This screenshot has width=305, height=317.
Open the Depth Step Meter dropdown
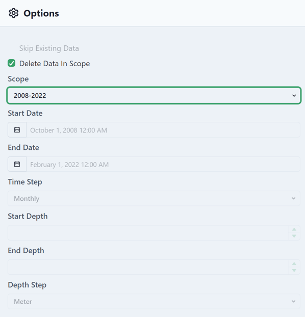[x=154, y=301]
